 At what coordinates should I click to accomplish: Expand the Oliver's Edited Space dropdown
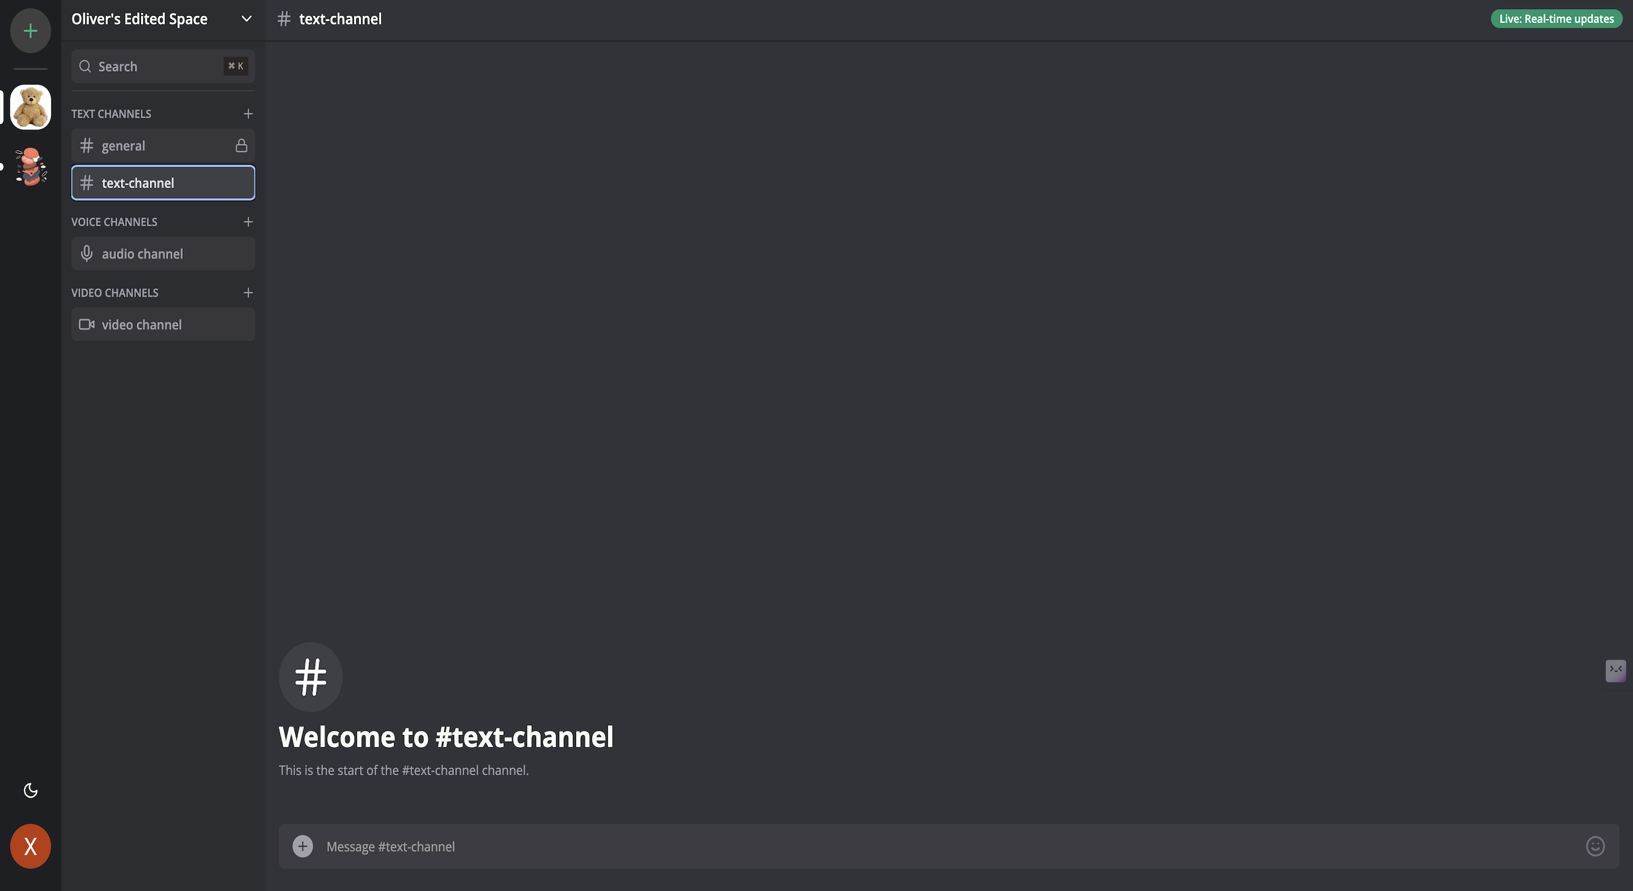click(x=246, y=19)
